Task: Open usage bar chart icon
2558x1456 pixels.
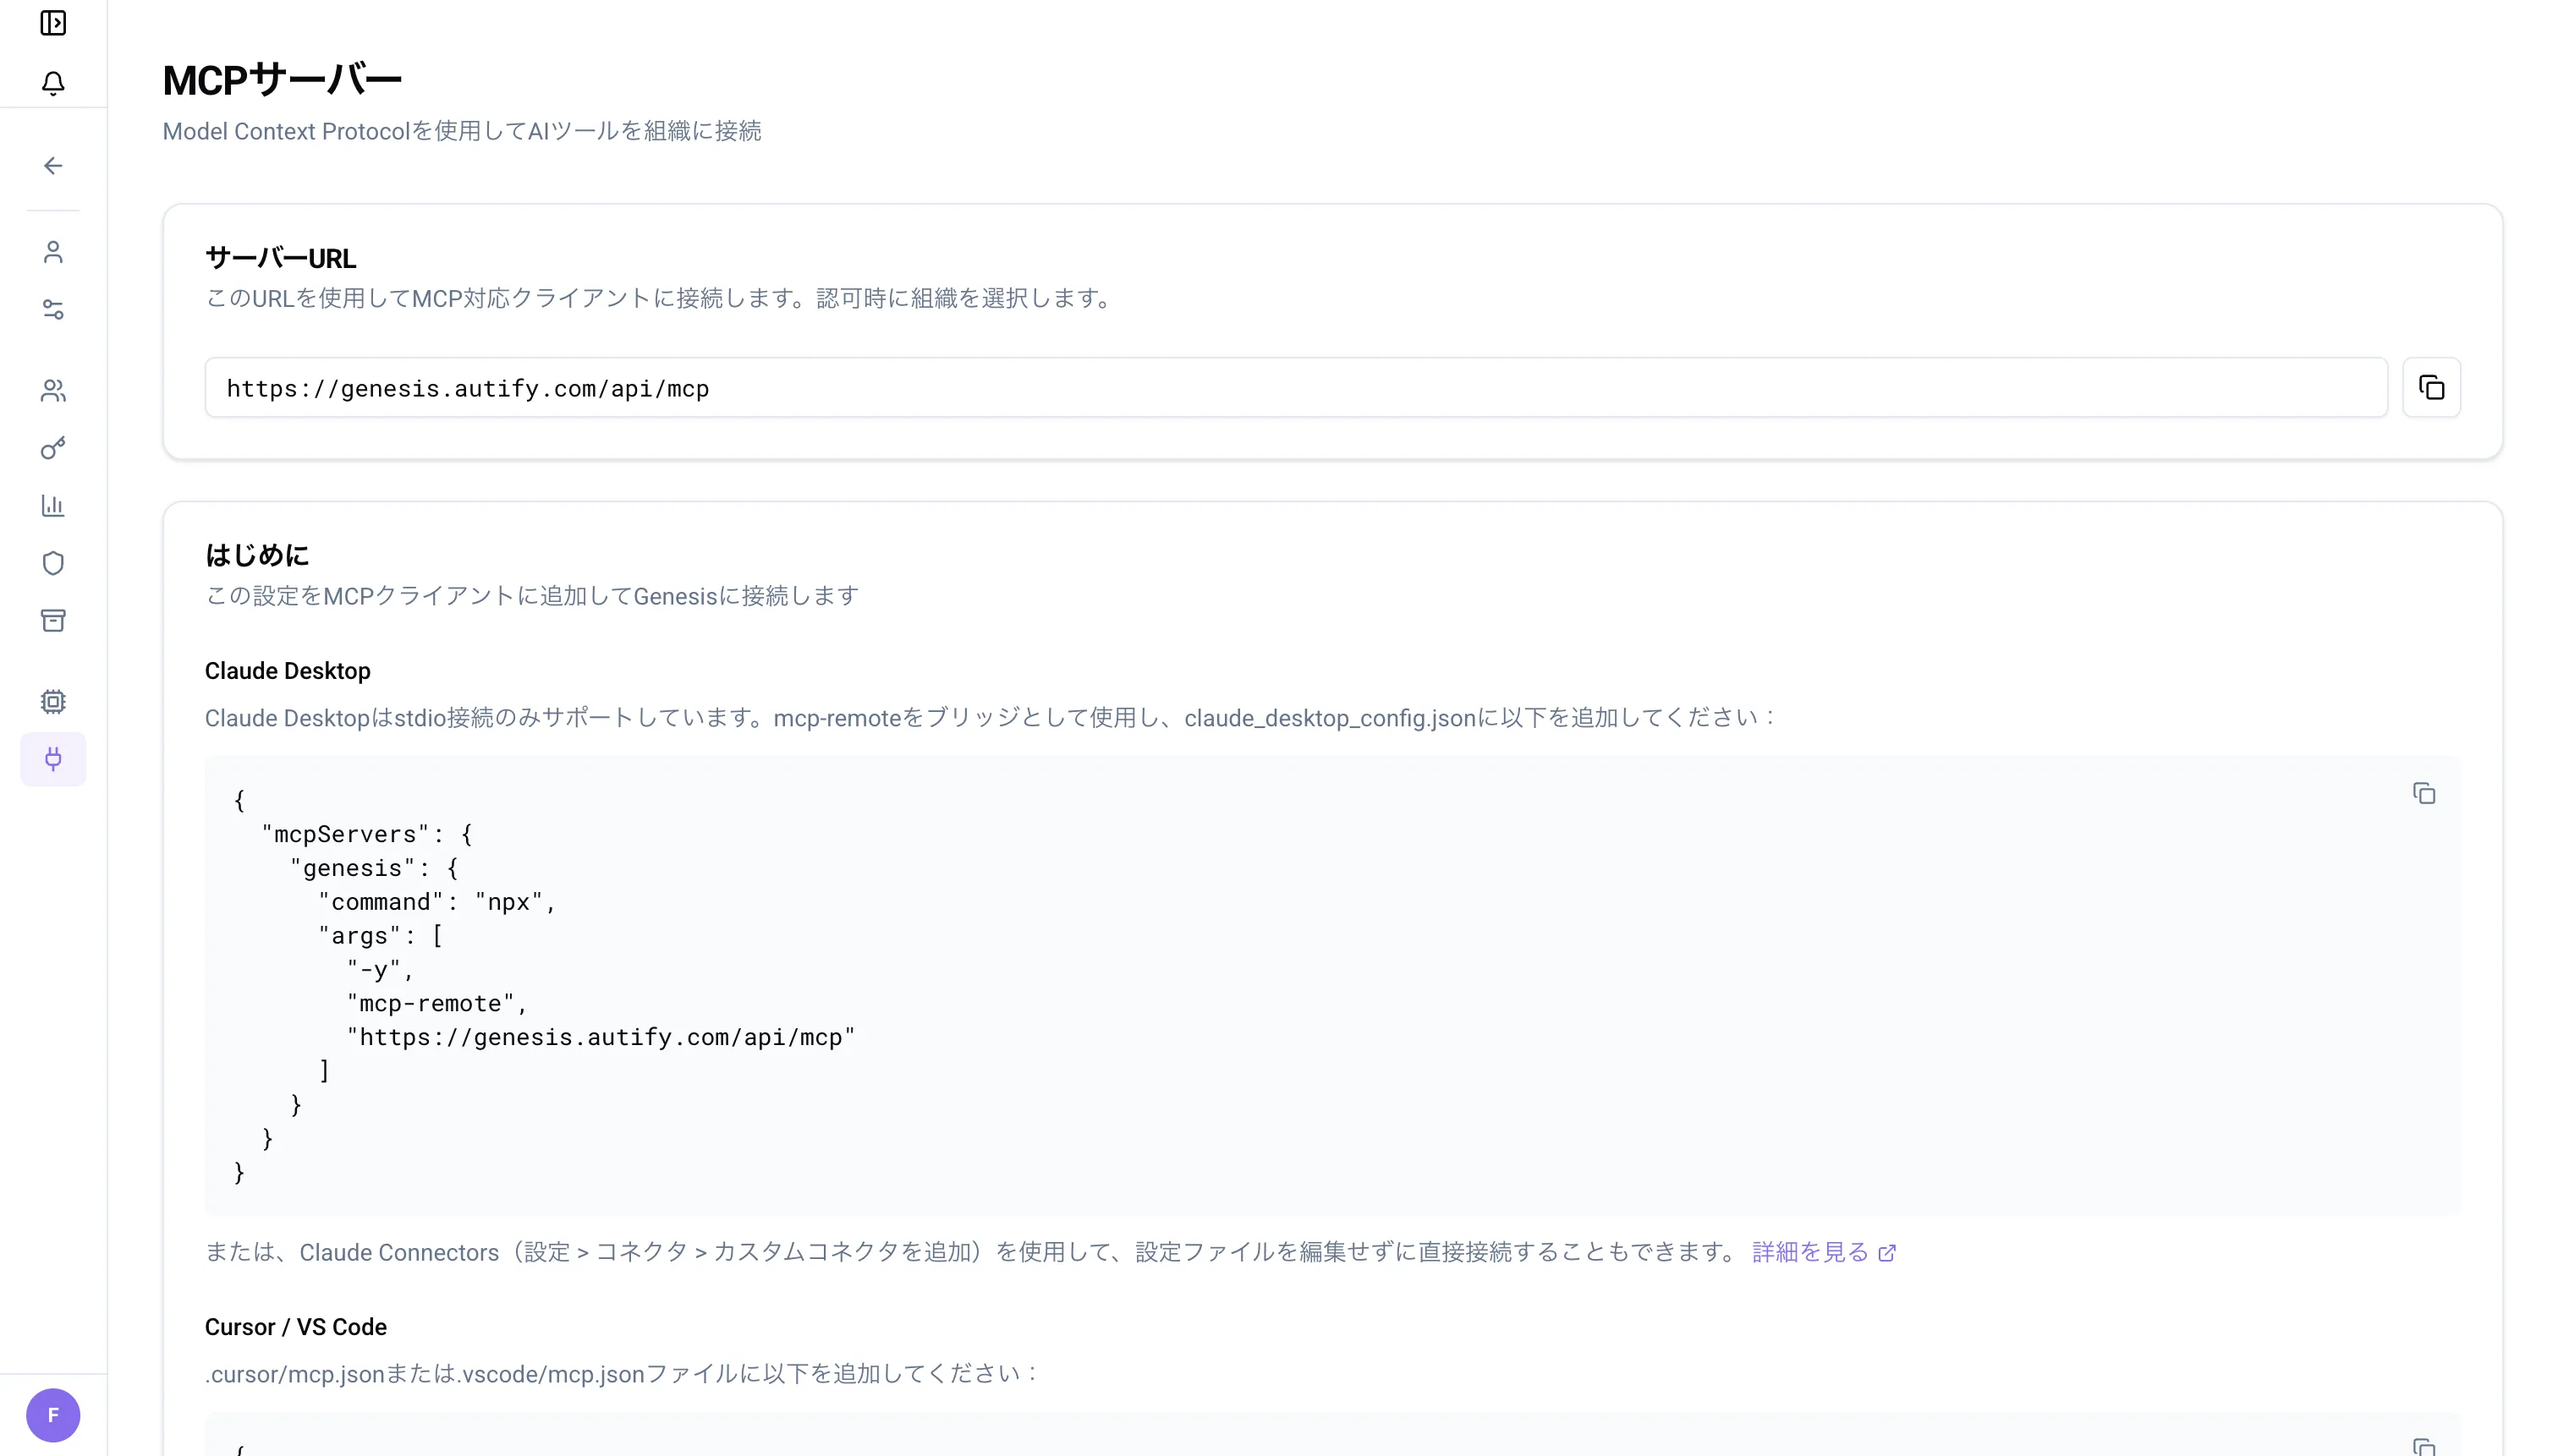Action: tap(53, 505)
